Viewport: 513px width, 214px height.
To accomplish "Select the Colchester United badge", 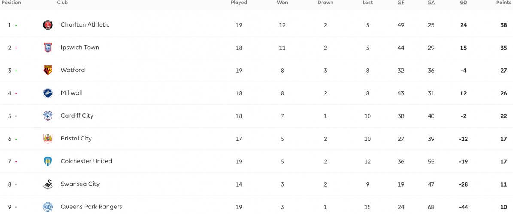I will tap(48, 161).
